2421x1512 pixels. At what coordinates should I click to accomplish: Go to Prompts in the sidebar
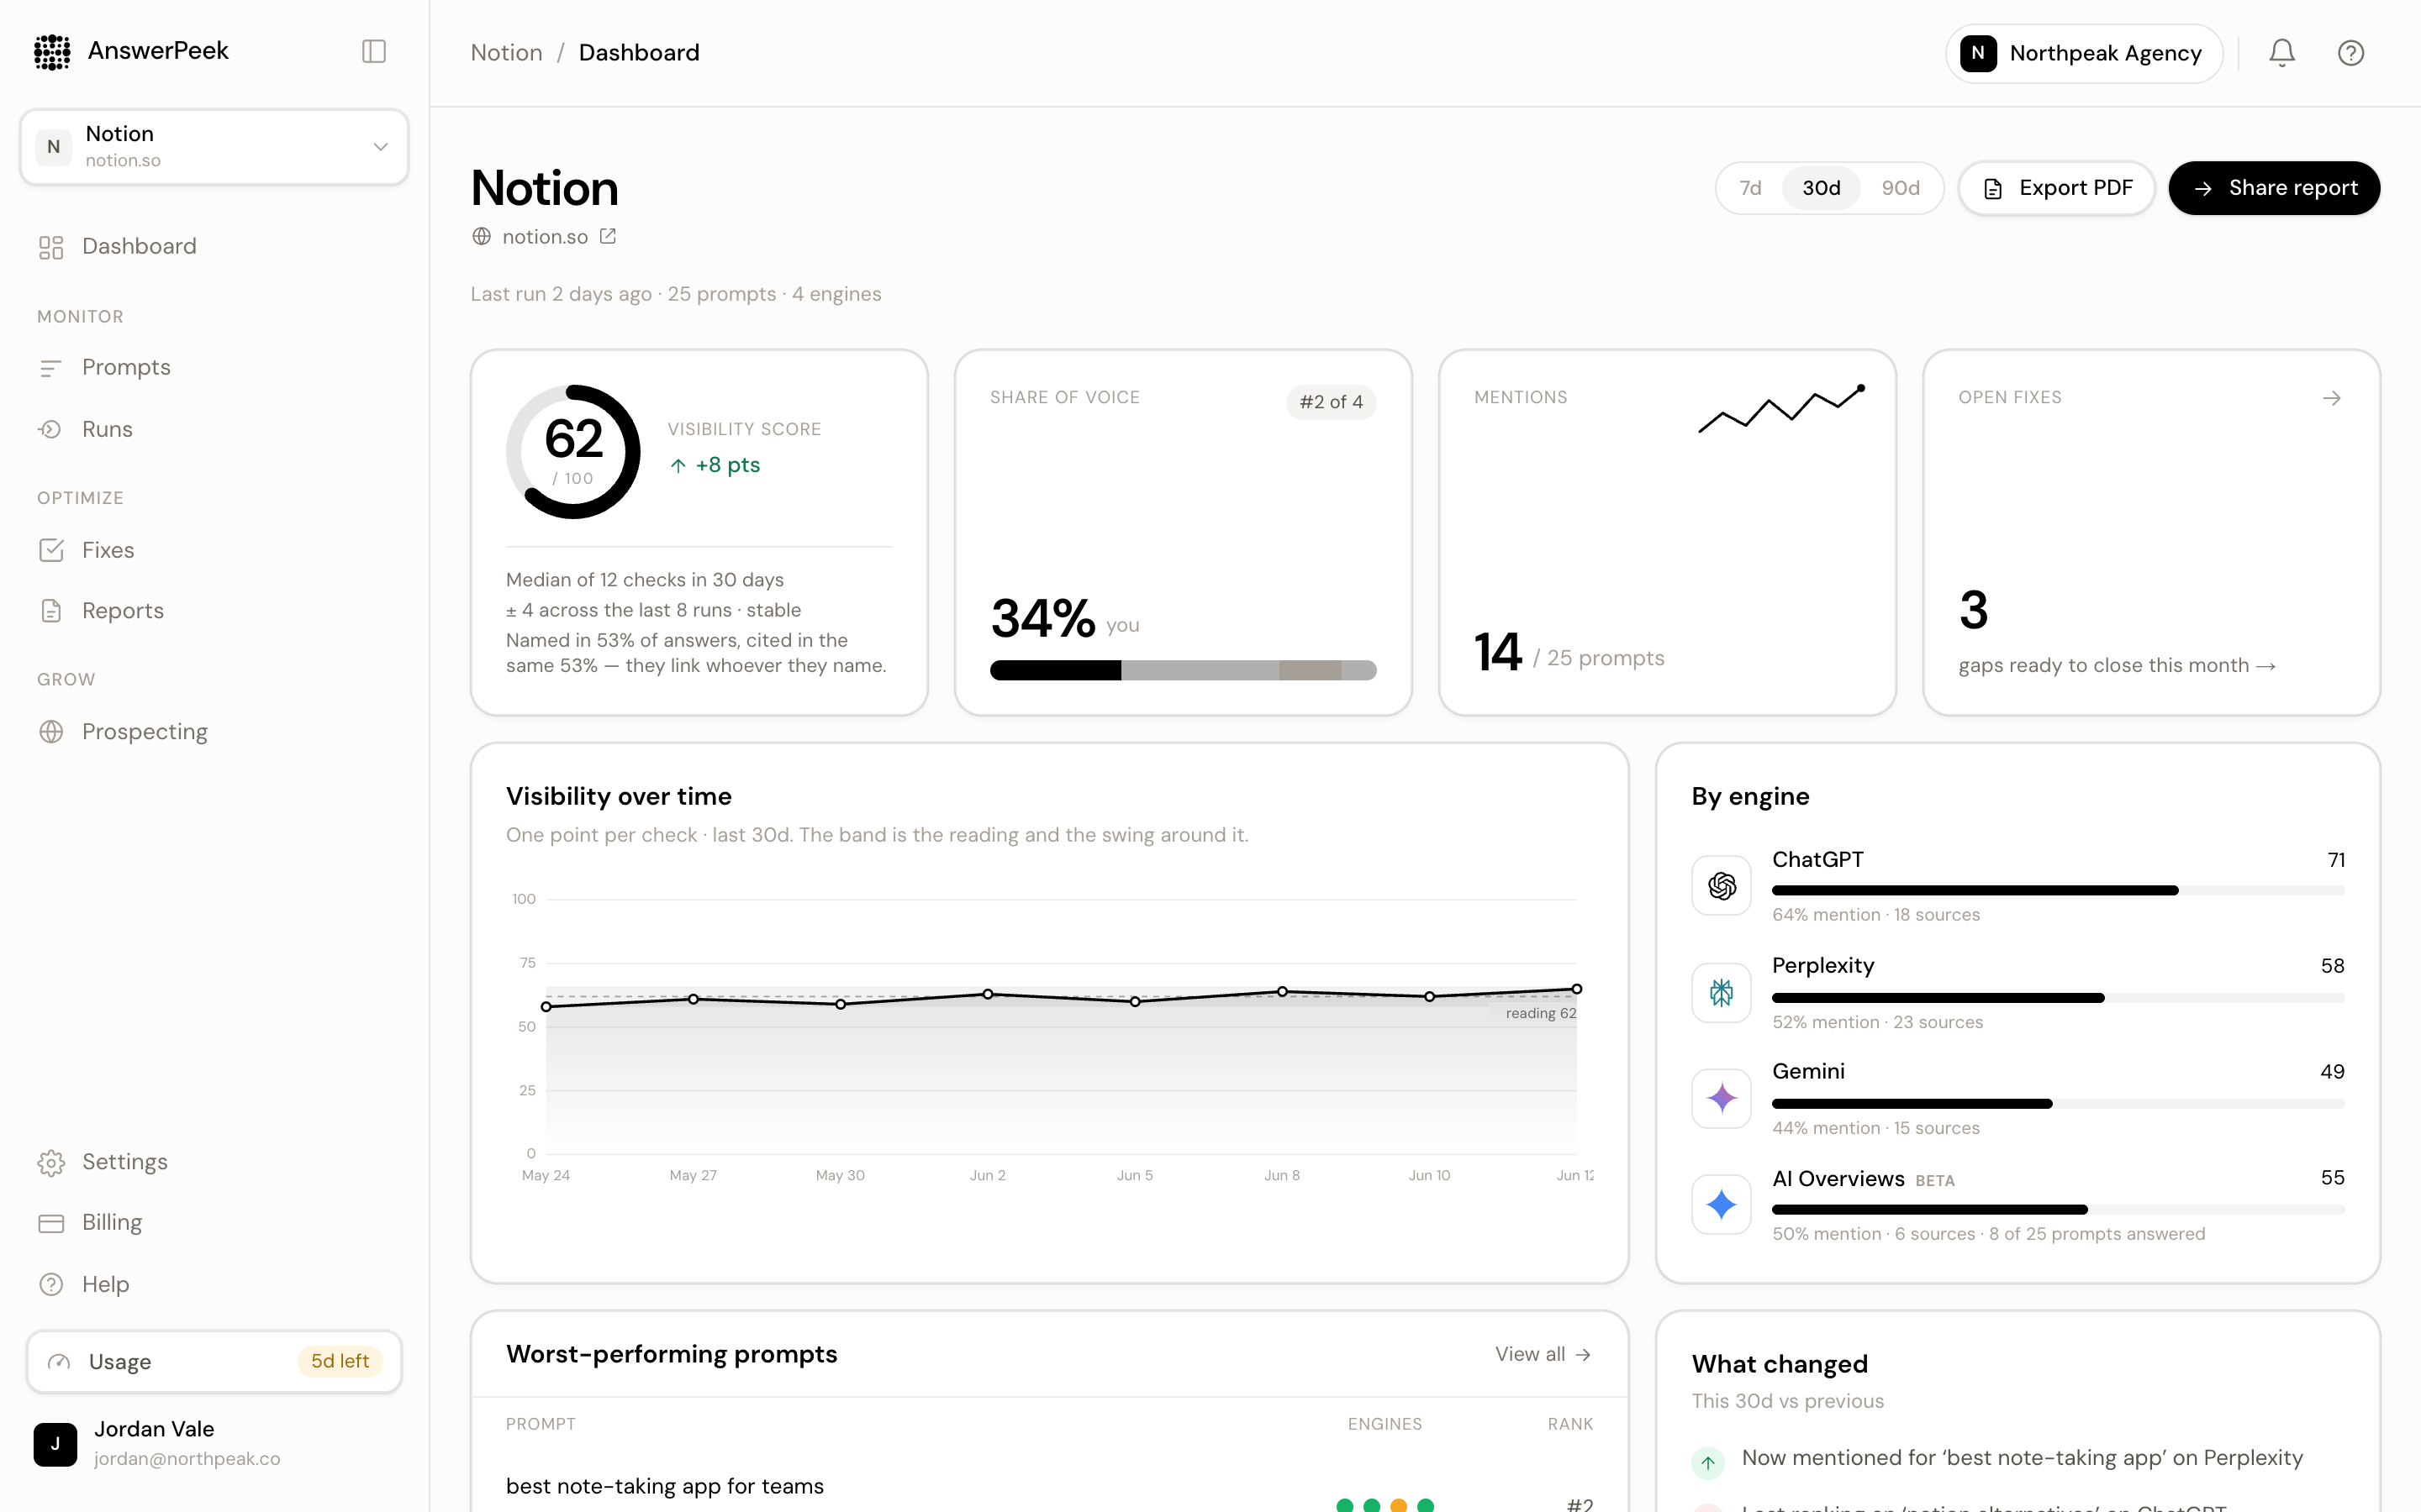click(x=214, y=367)
